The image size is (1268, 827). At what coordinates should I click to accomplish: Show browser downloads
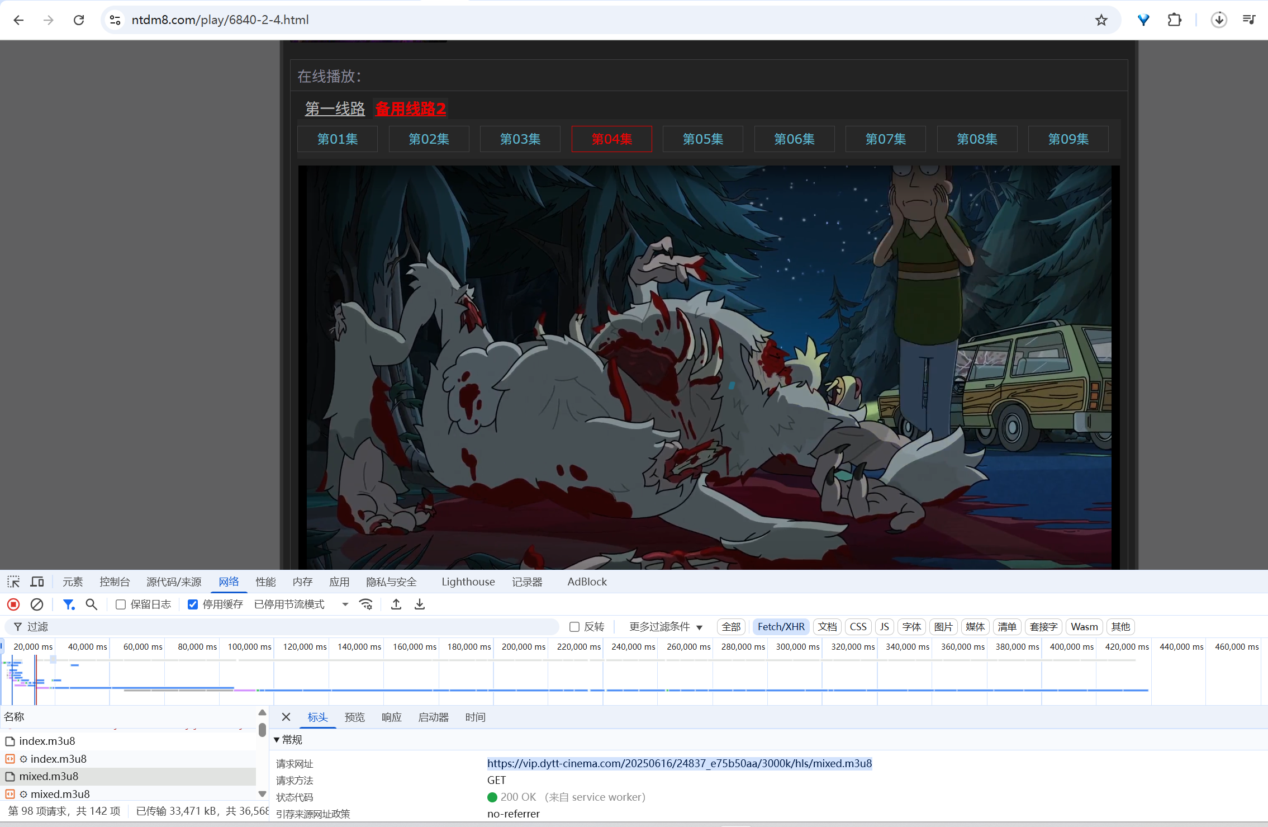tap(1219, 20)
